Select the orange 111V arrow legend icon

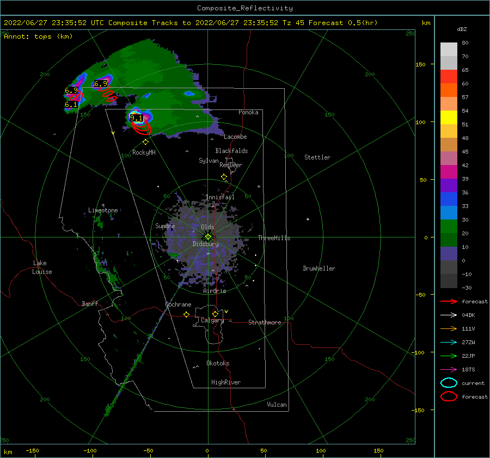tap(449, 328)
